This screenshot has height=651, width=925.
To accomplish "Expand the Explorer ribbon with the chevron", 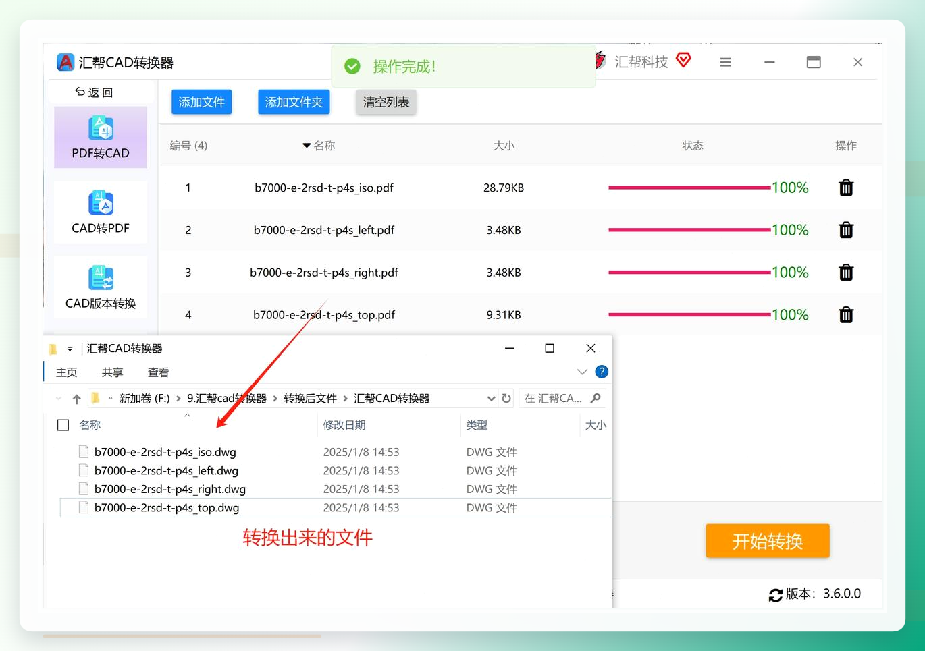I will click(582, 372).
